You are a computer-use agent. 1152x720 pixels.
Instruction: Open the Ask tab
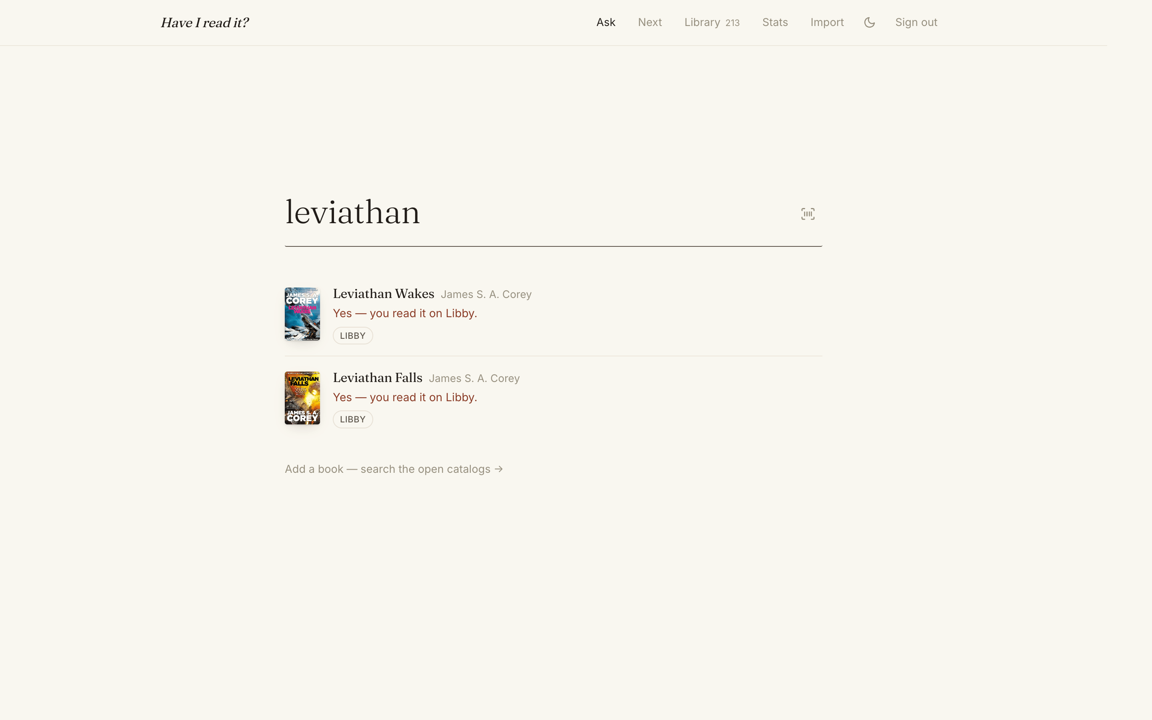(606, 22)
